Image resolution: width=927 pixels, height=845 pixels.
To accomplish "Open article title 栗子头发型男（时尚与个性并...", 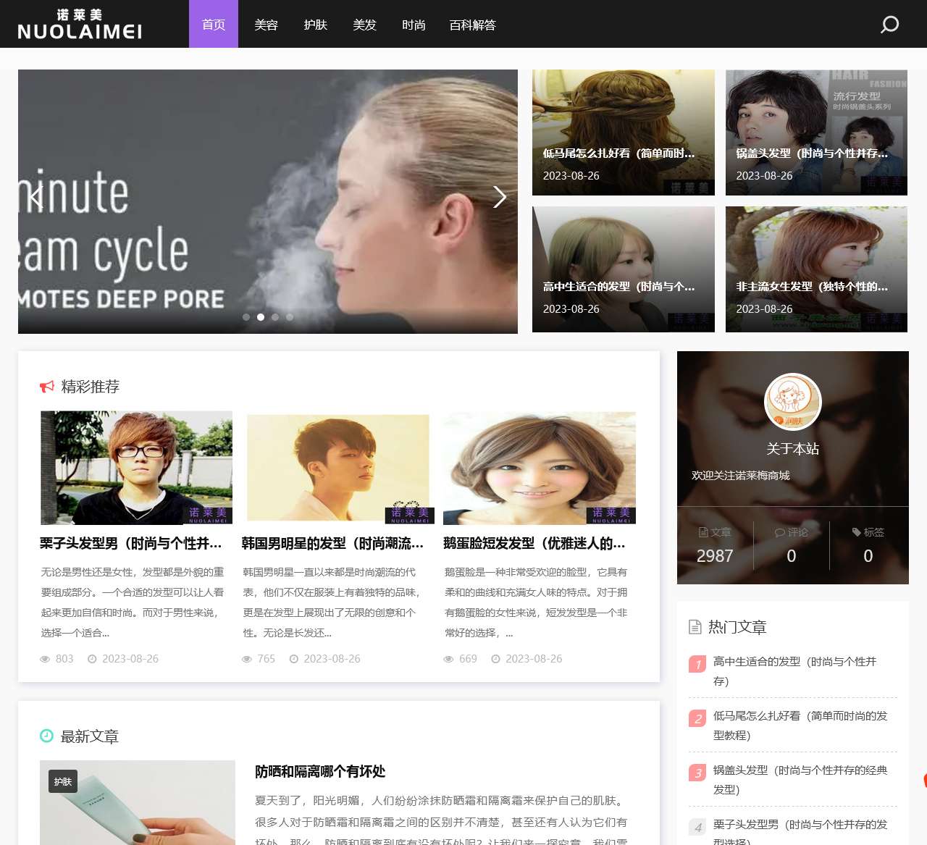I will (130, 543).
